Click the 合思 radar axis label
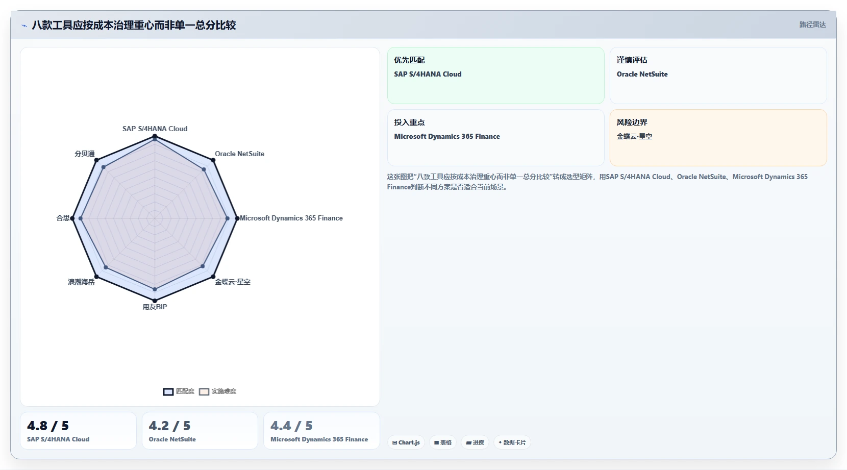This screenshot has height=470, width=847. click(x=63, y=218)
